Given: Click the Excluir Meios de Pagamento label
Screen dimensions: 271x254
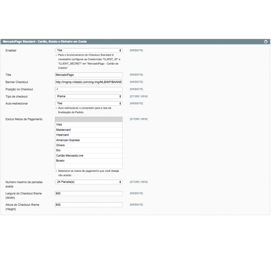Looking at the screenshot, I should (x=24, y=119).
